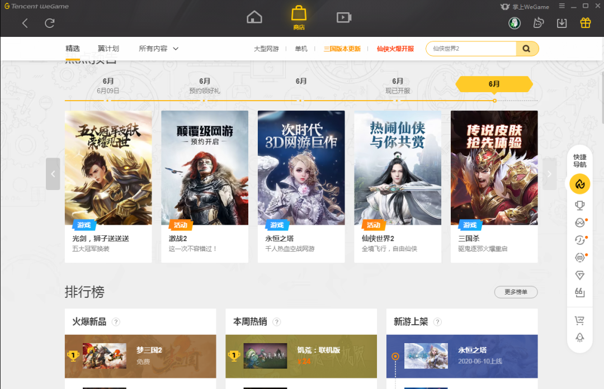This screenshot has width=604, height=389.
Task: Click the rocket icon in quick navigation
Action: (x=580, y=338)
